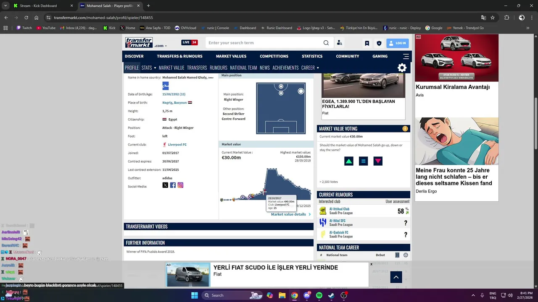Click date of birth 15/06/1992 link

click(x=174, y=94)
